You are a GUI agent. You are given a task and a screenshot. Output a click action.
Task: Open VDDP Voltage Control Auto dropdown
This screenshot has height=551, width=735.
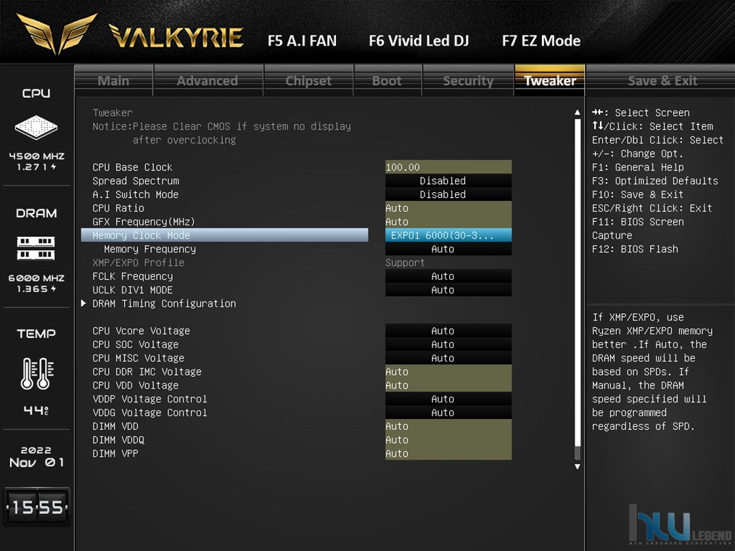pyautogui.click(x=448, y=399)
